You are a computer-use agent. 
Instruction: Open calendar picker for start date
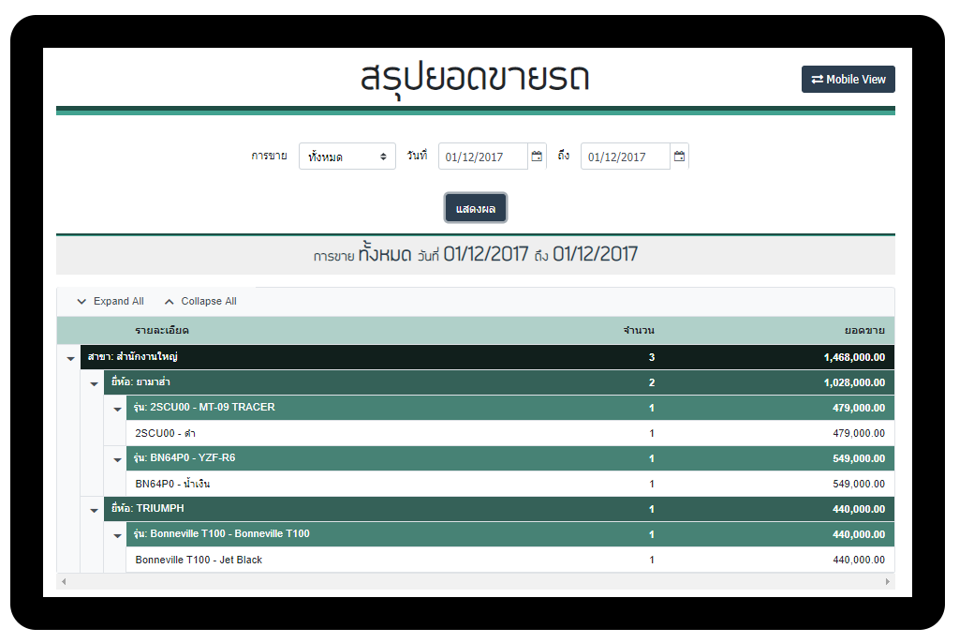[537, 157]
